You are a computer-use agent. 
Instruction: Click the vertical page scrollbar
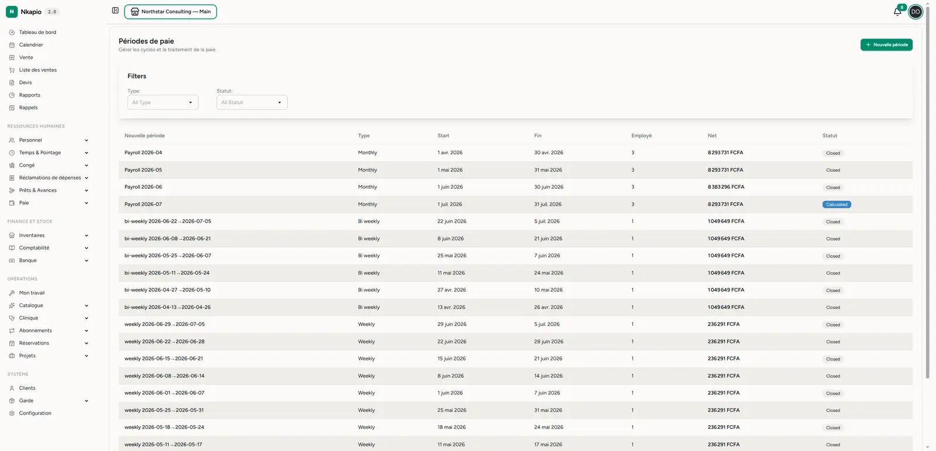point(927,193)
